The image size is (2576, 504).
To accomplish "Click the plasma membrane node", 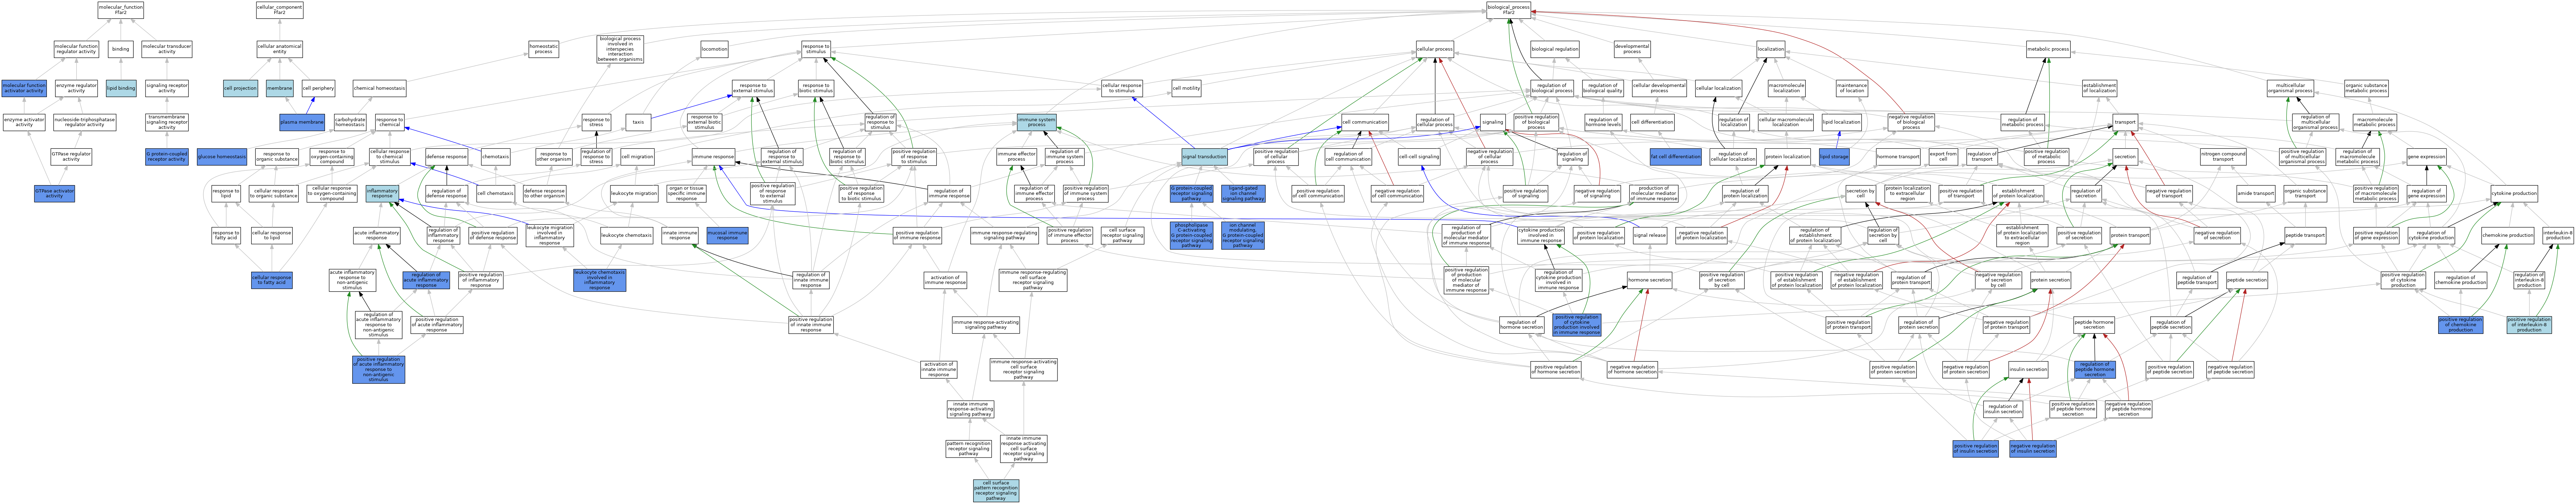I will [x=302, y=122].
